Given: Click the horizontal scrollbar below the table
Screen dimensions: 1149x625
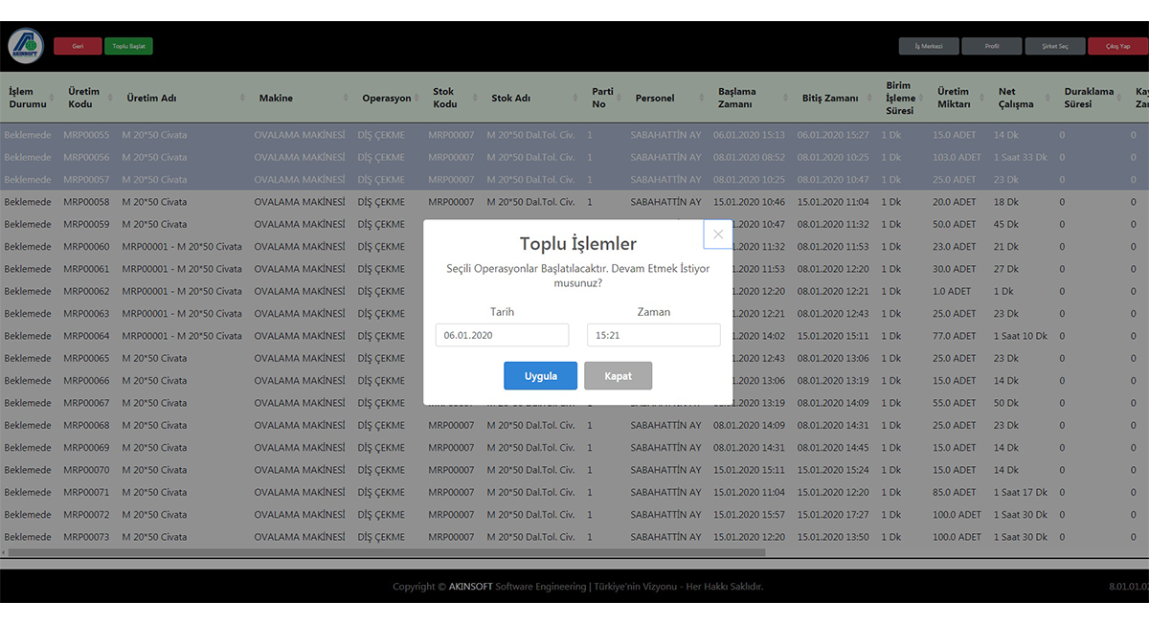Looking at the screenshot, I should pos(383,552).
